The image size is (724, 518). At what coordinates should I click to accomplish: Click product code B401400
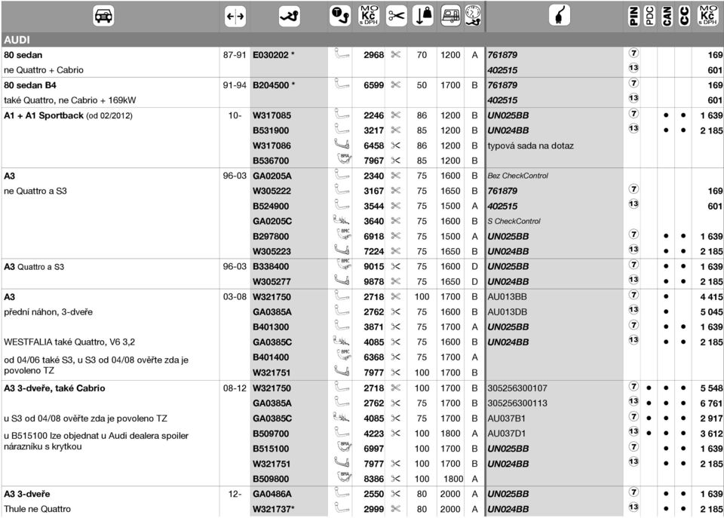click(271, 357)
